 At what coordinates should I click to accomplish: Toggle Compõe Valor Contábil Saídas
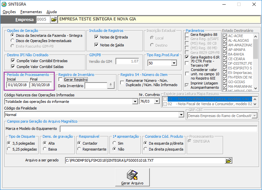[x=13, y=67]
